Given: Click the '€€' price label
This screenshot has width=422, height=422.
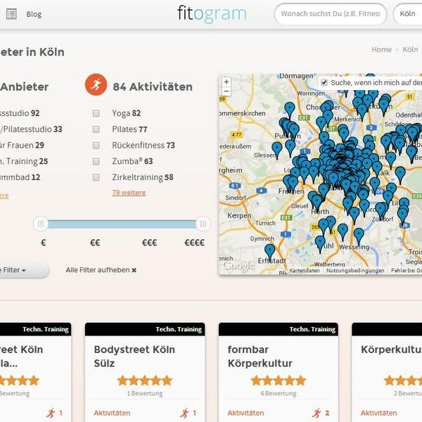Looking at the screenshot, I should click(95, 243).
